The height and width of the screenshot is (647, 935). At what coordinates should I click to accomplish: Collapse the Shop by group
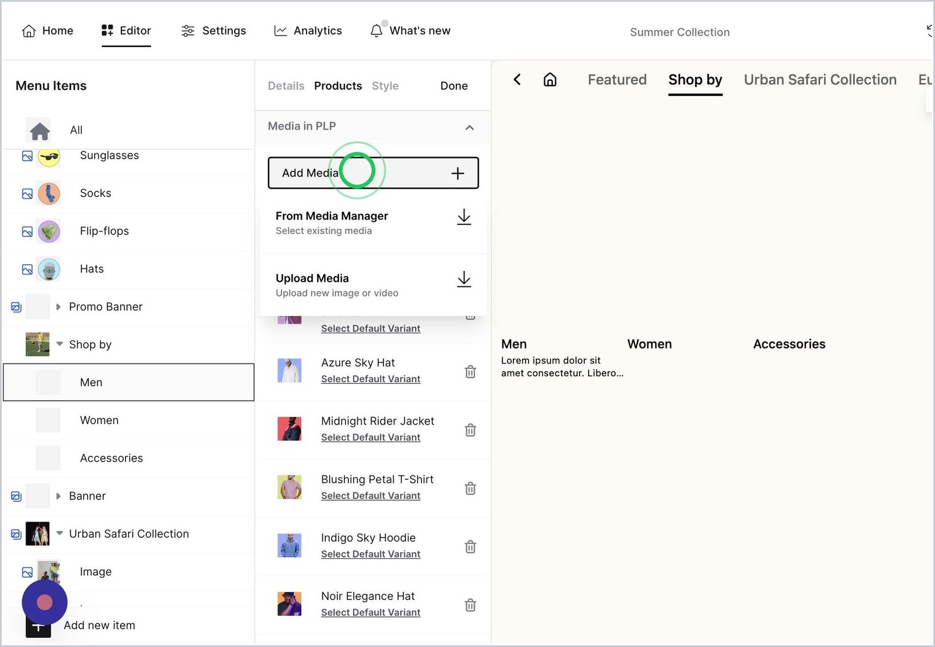(x=59, y=344)
